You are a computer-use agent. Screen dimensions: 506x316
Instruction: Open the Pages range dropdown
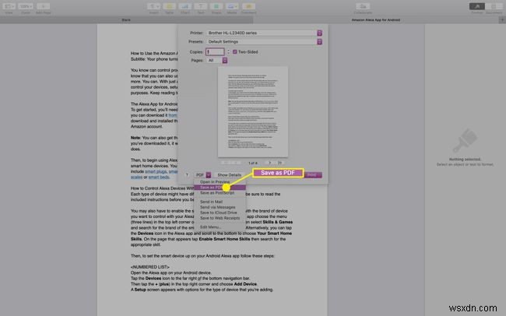[217, 61]
